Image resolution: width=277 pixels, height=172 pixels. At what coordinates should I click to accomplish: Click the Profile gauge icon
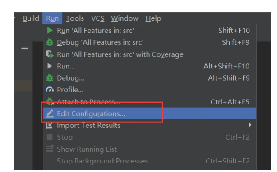pos(50,90)
